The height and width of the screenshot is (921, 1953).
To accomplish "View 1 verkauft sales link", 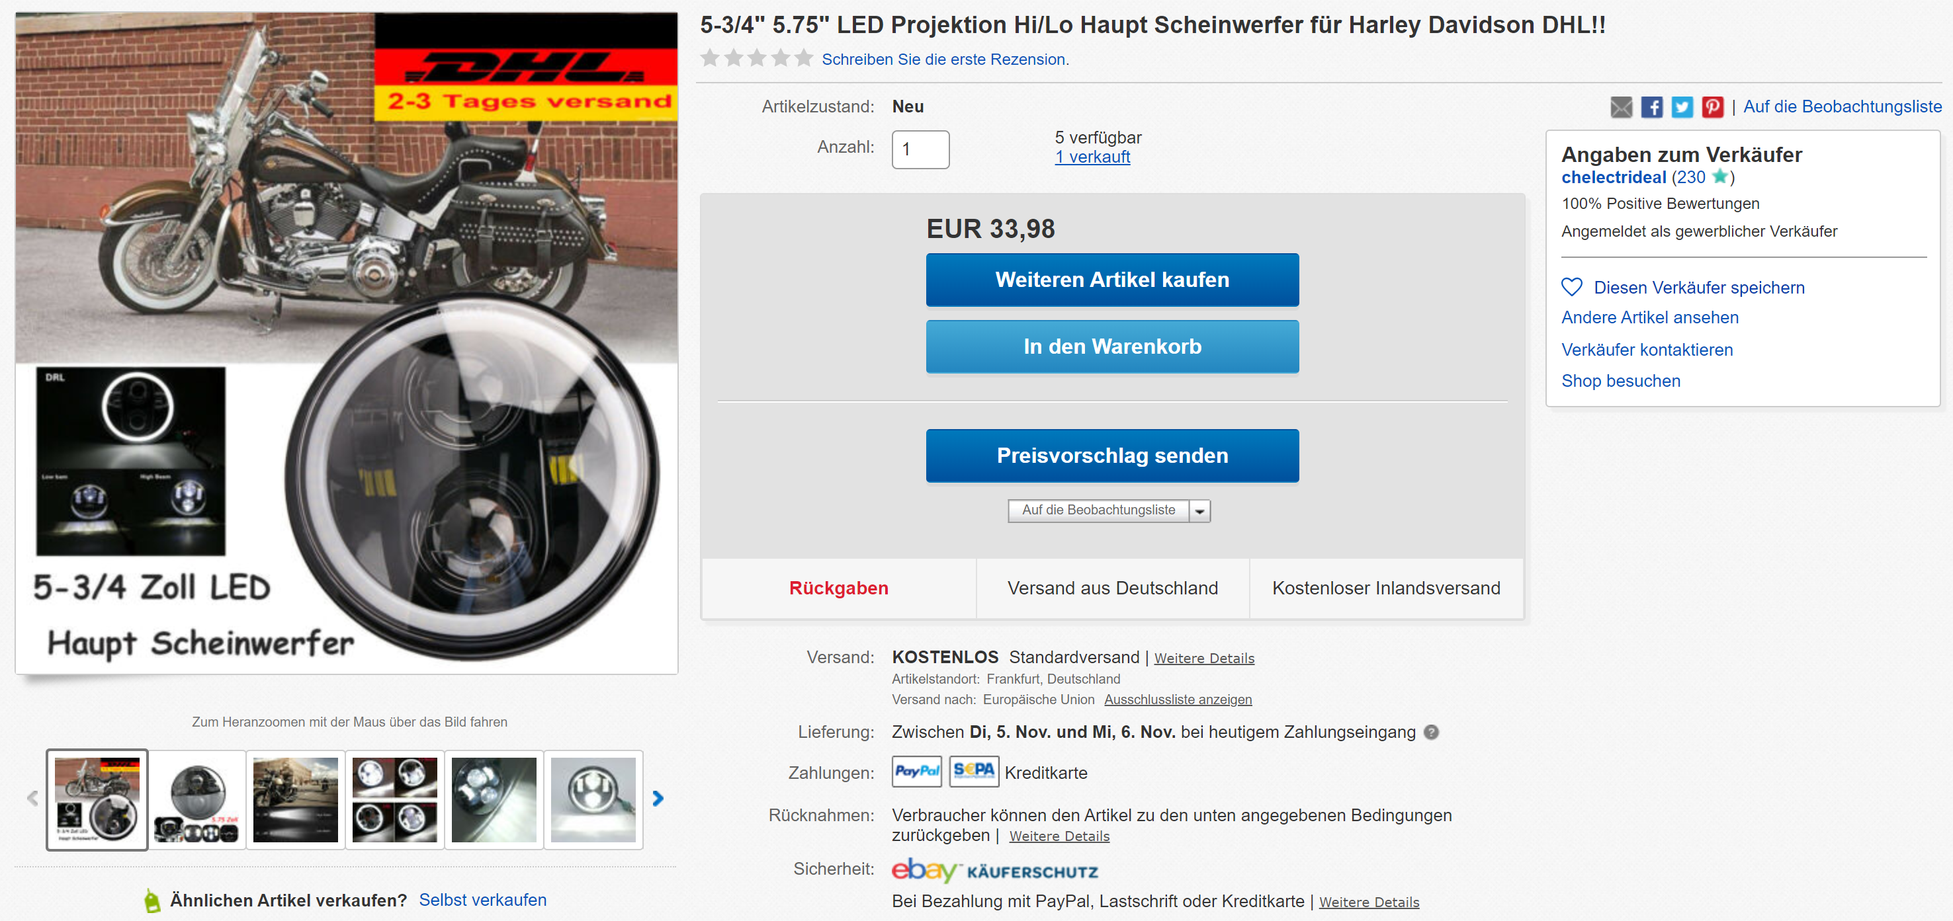I will pos(1092,157).
